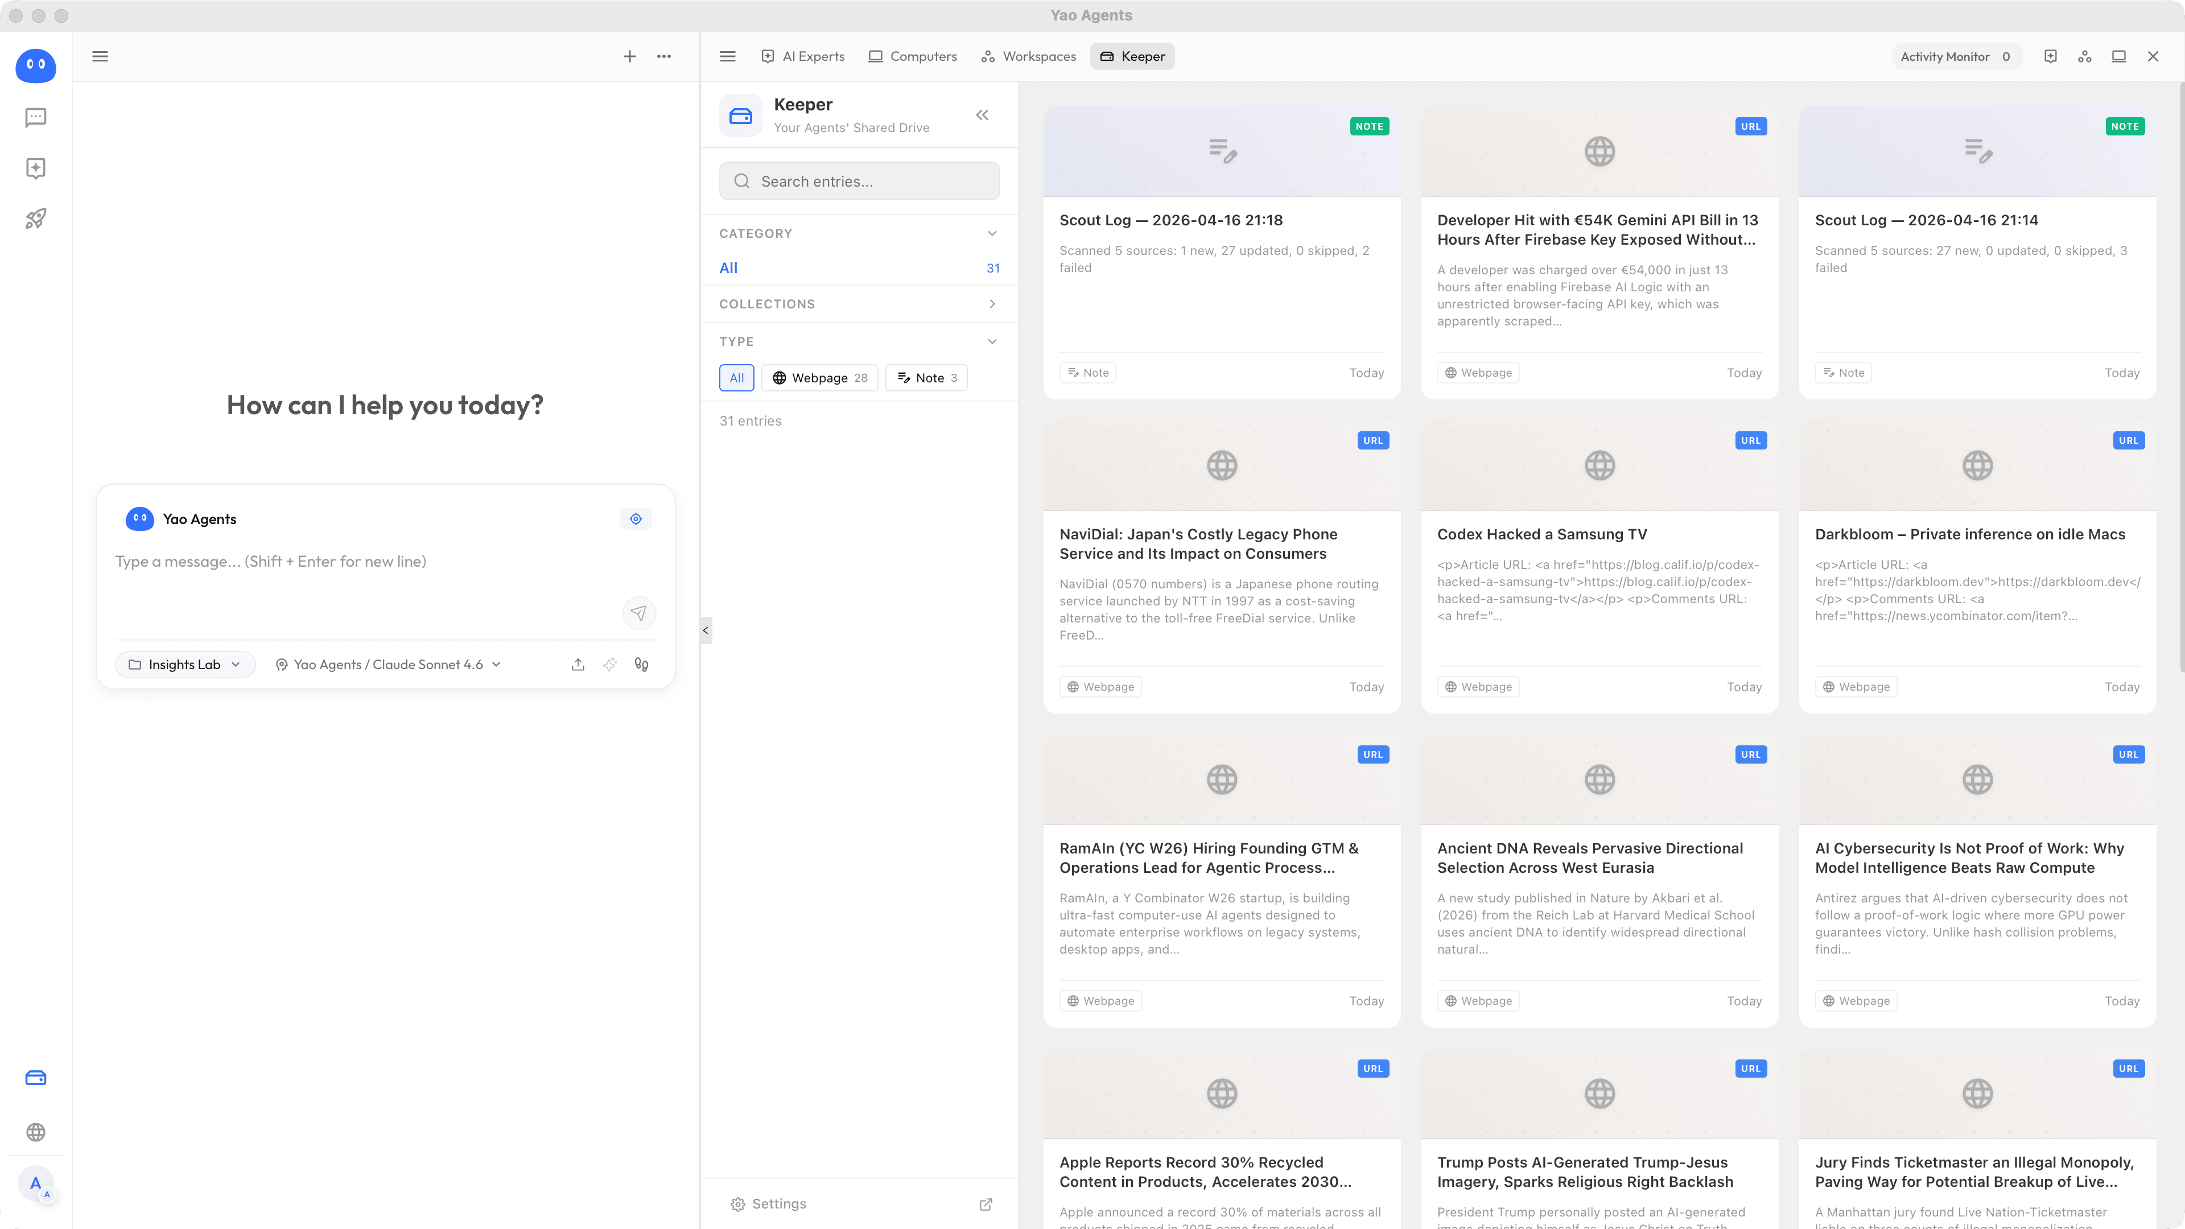Click the computer screen icon in top right toolbar

click(2119, 56)
